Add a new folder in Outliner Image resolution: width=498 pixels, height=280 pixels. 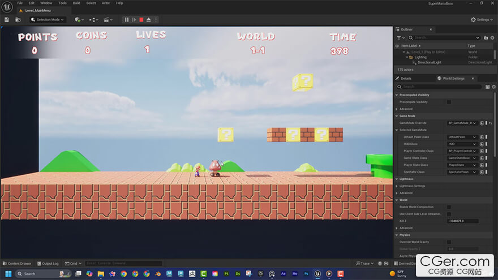pyautogui.click(x=486, y=38)
